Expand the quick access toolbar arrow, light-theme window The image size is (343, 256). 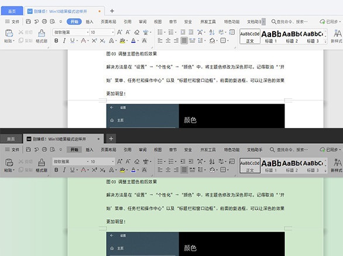[x=61, y=22]
